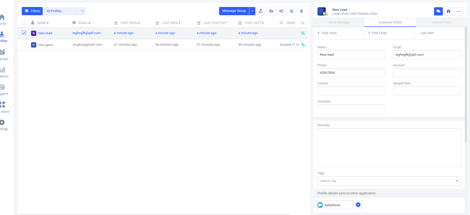Open the gears configuration icon
This screenshot has width=470, height=215.
pos(281,11)
